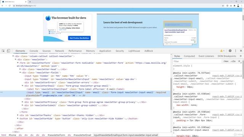Select the label for newsletterEmailInput node
This screenshot has width=244, height=137.
pos(75,89)
